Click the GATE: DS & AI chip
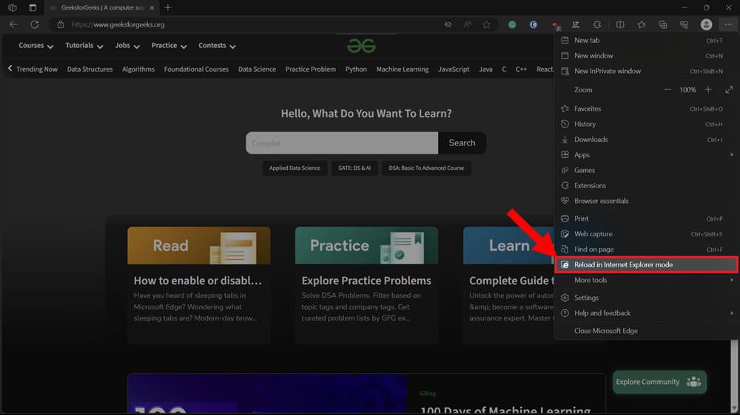This screenshot has width=740, height=415. [354, 168]
